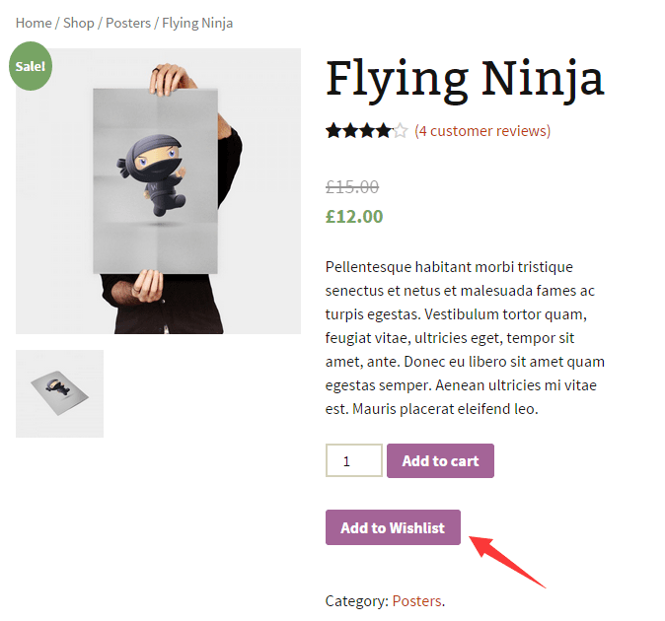Click the green Sale! badge
The width and height of the screenshot is (665, 621).
click(31, 66)
